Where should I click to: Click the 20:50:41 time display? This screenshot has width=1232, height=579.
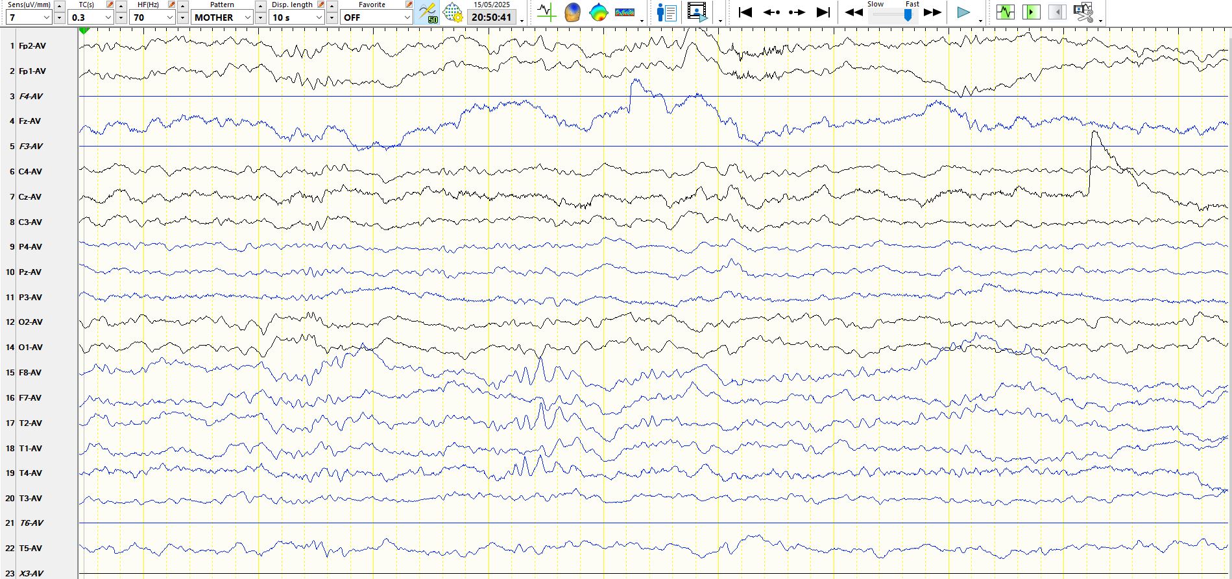(x=491, y=18)
